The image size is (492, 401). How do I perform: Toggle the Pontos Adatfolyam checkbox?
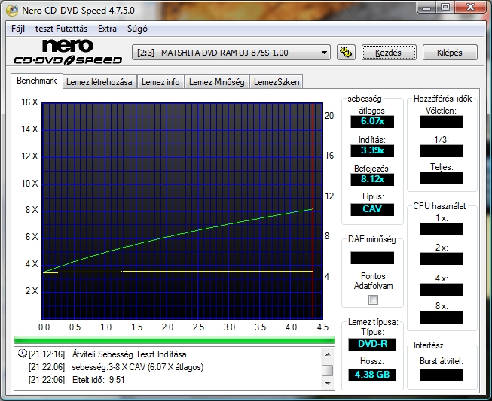(373, 300)
